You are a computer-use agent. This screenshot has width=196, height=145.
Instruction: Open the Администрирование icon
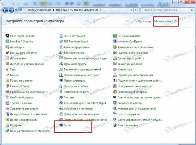point(61,47)
